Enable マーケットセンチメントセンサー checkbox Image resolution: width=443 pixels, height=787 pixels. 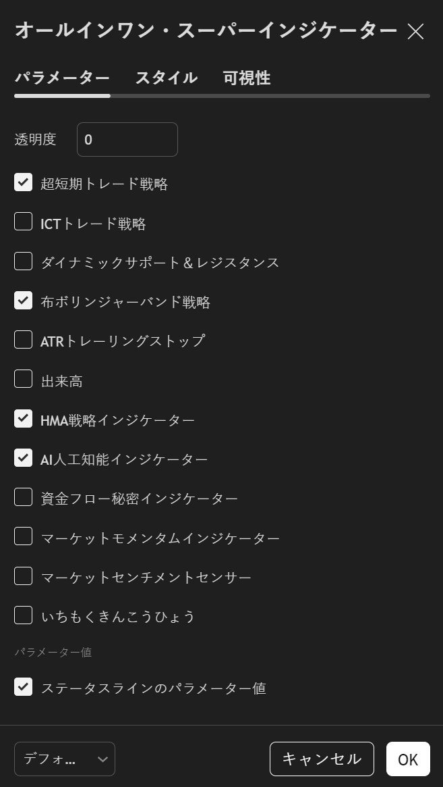[x=24, y=576]
